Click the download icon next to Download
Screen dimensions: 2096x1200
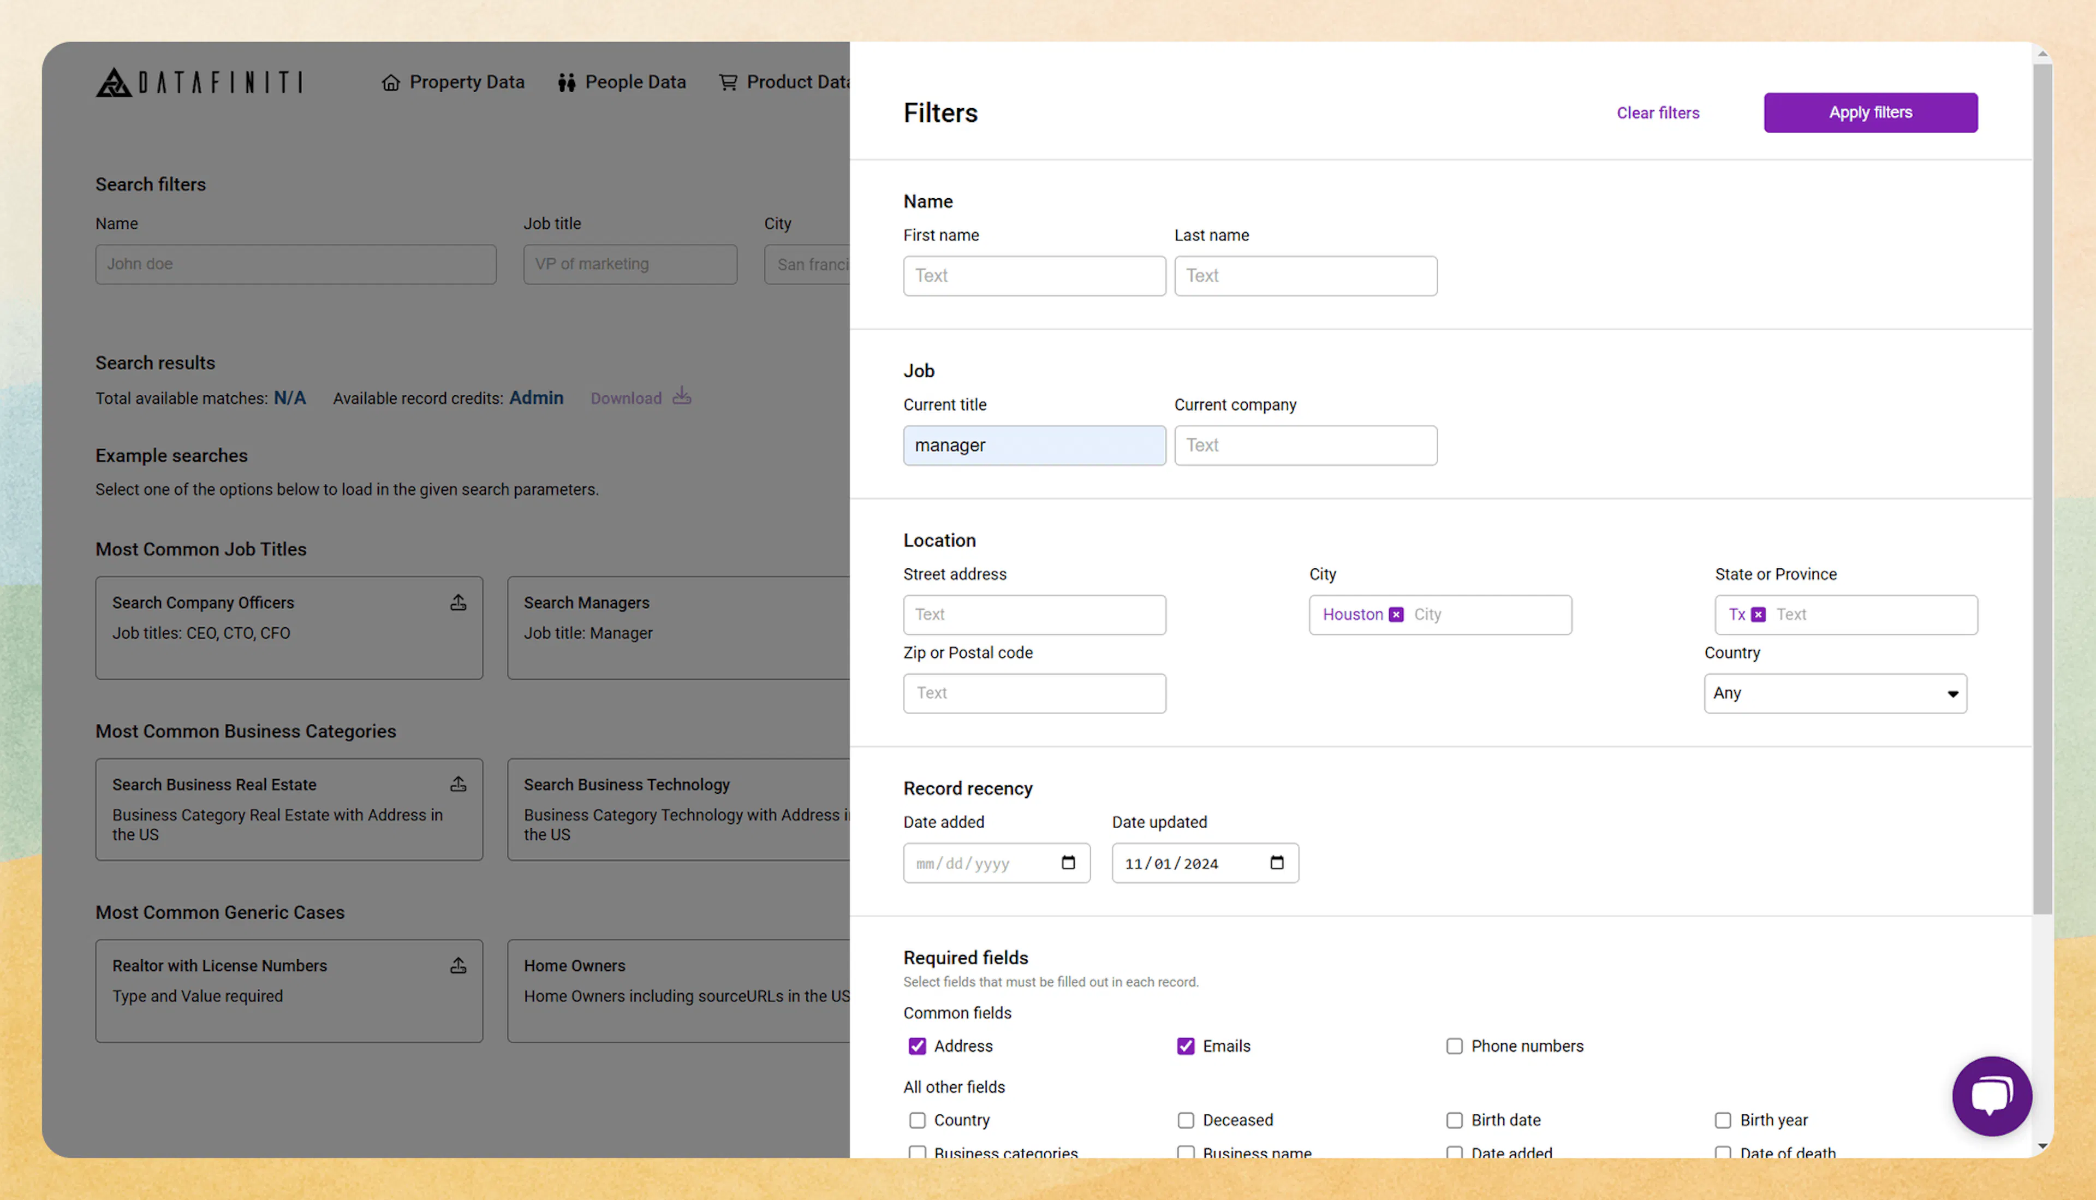682,396
